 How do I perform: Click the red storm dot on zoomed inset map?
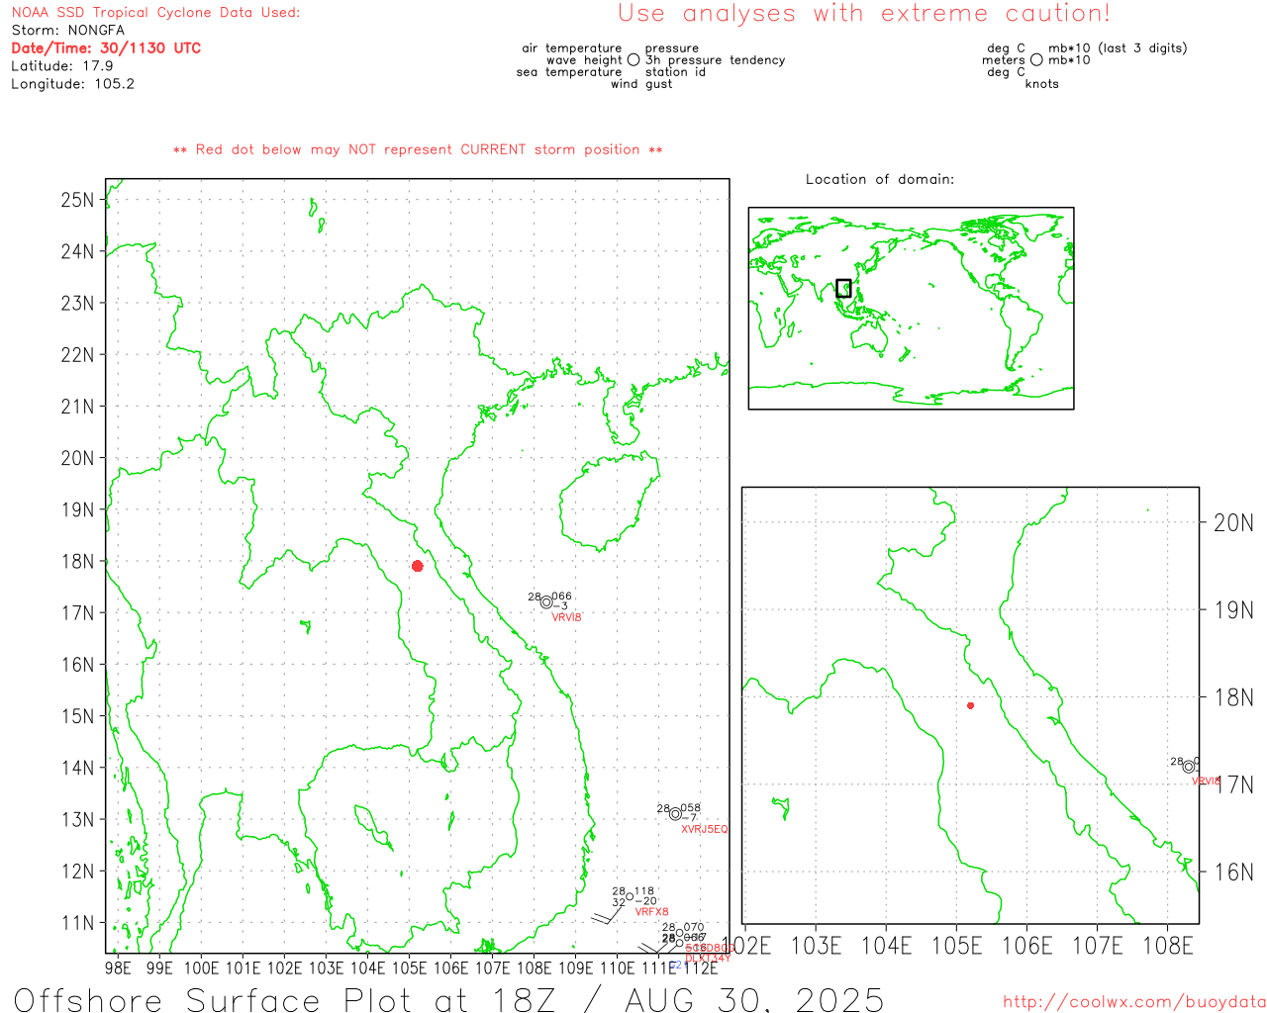pyautogui.click(x=971, y=705)
